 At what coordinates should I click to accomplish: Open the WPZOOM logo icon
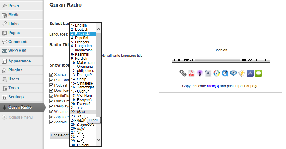4,51
